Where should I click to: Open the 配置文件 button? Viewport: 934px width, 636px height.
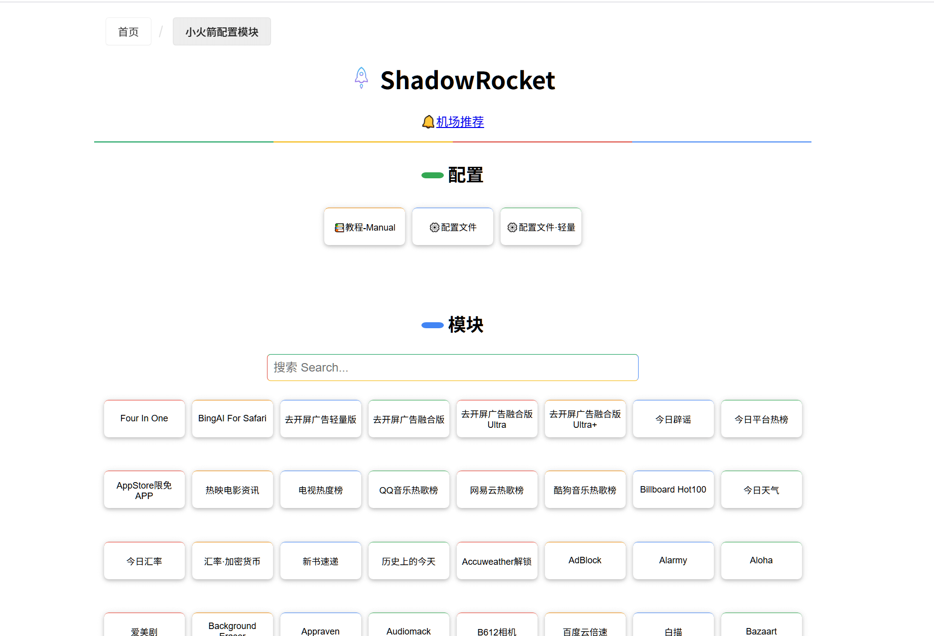point(453,227)
